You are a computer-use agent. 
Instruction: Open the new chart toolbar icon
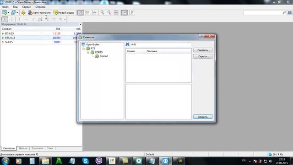pos(5,12)
